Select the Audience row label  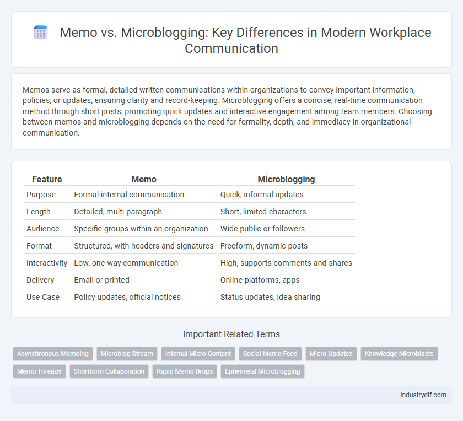pos(43,229)
